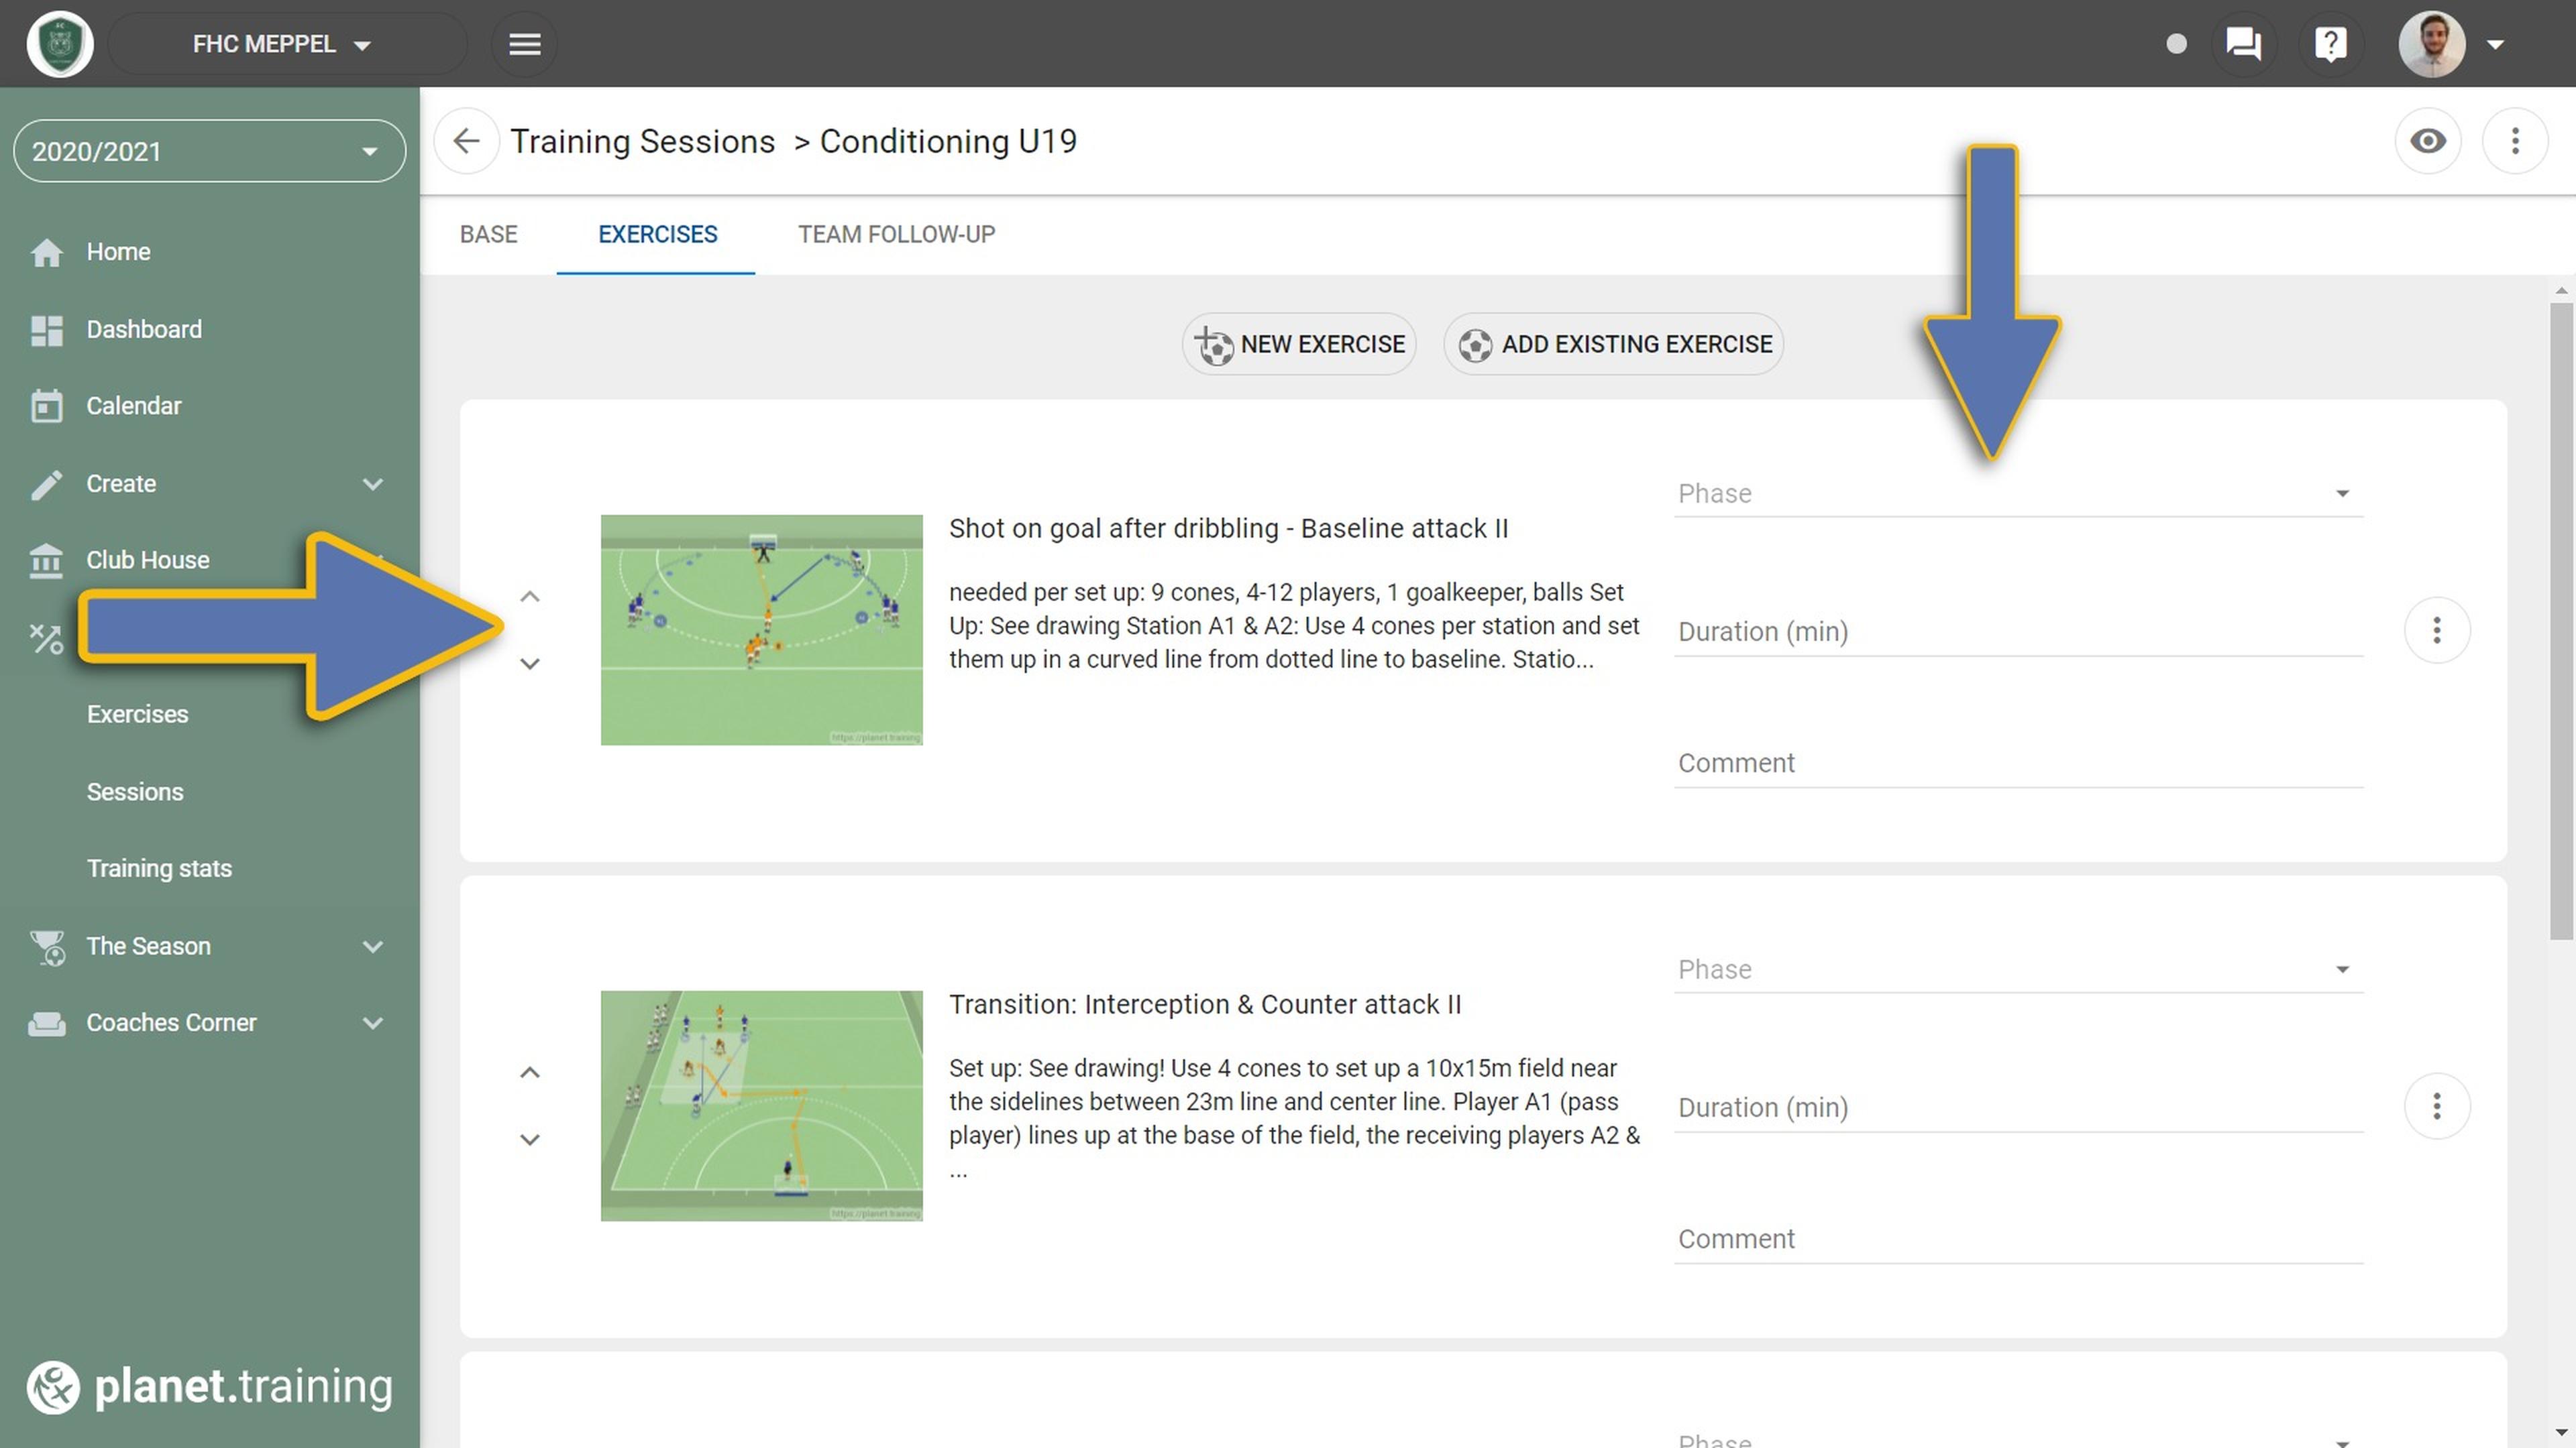Screen dimensions: 2576x1448
Task: Open Training stats in the sidebar
Action: tap(159, 868)
